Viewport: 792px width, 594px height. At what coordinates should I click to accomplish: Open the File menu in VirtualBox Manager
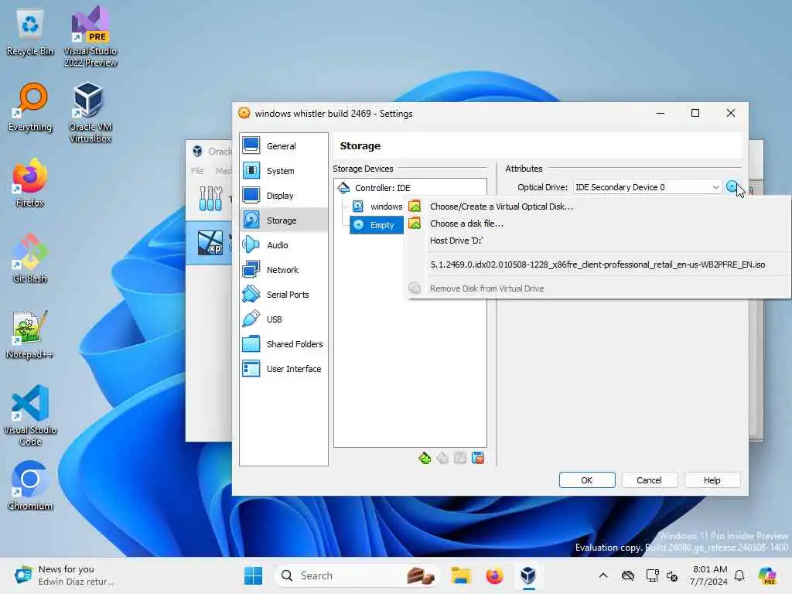click(x=197, y=171)
